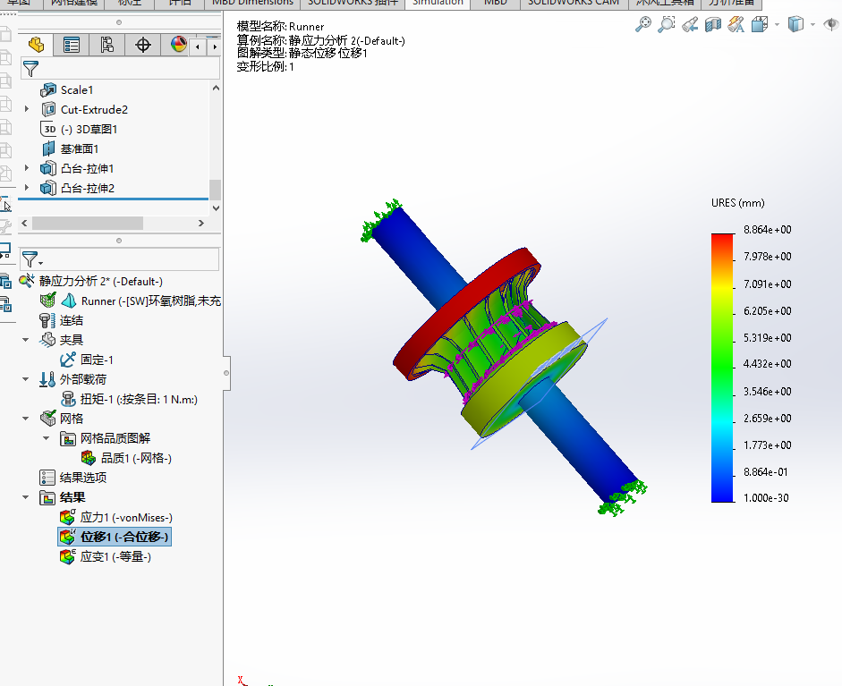842x686 pixels.
Task: Click the legend maximum value 8.864e+00
Action: point(768,230)
